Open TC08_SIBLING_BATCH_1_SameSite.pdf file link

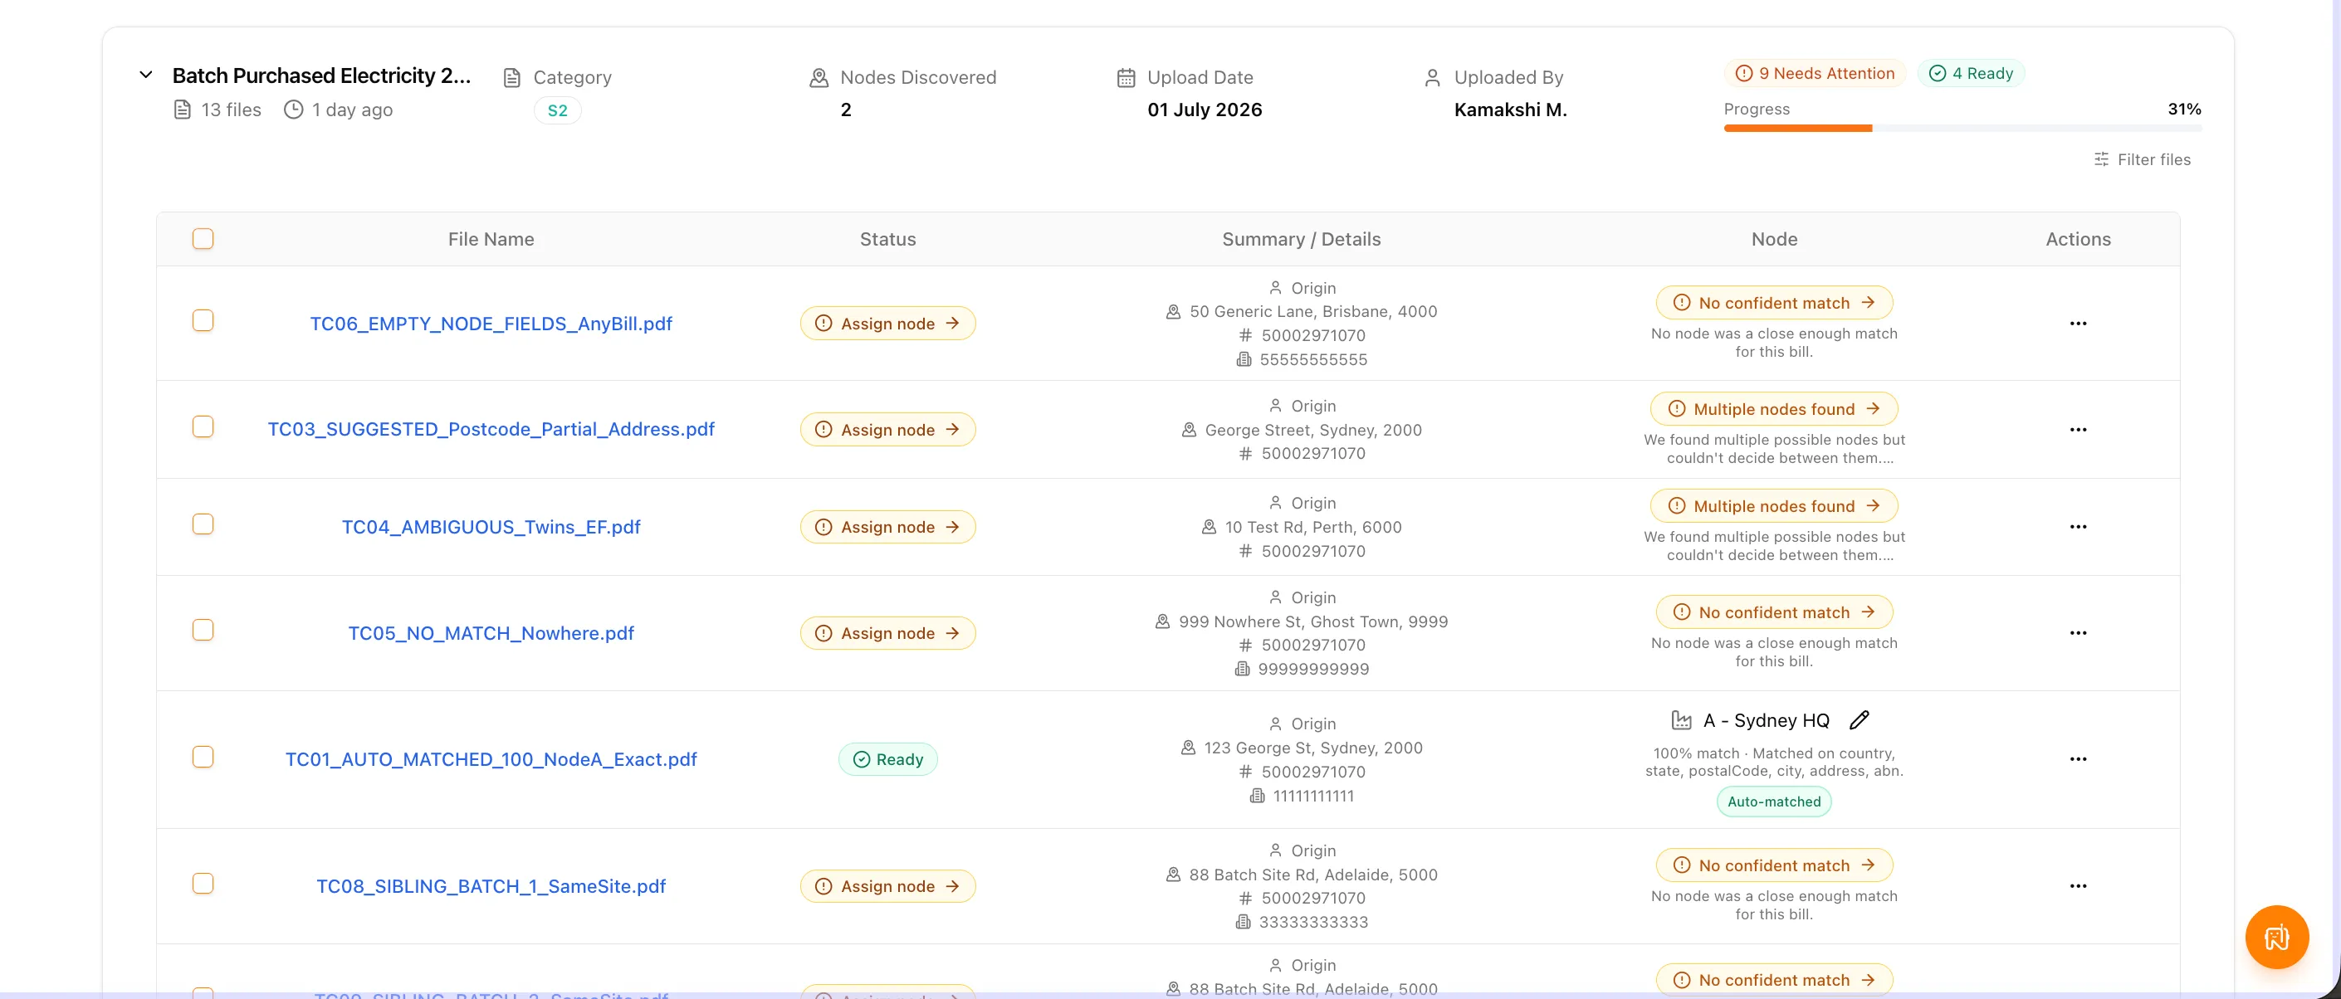(491, 887)
